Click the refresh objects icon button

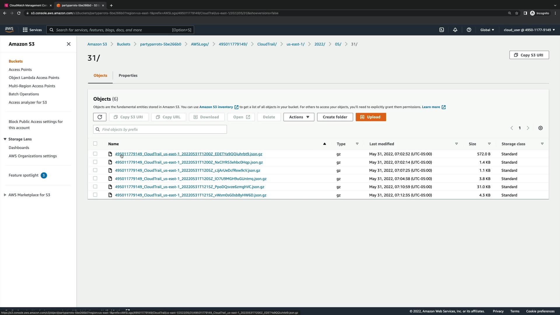(100, 117)
